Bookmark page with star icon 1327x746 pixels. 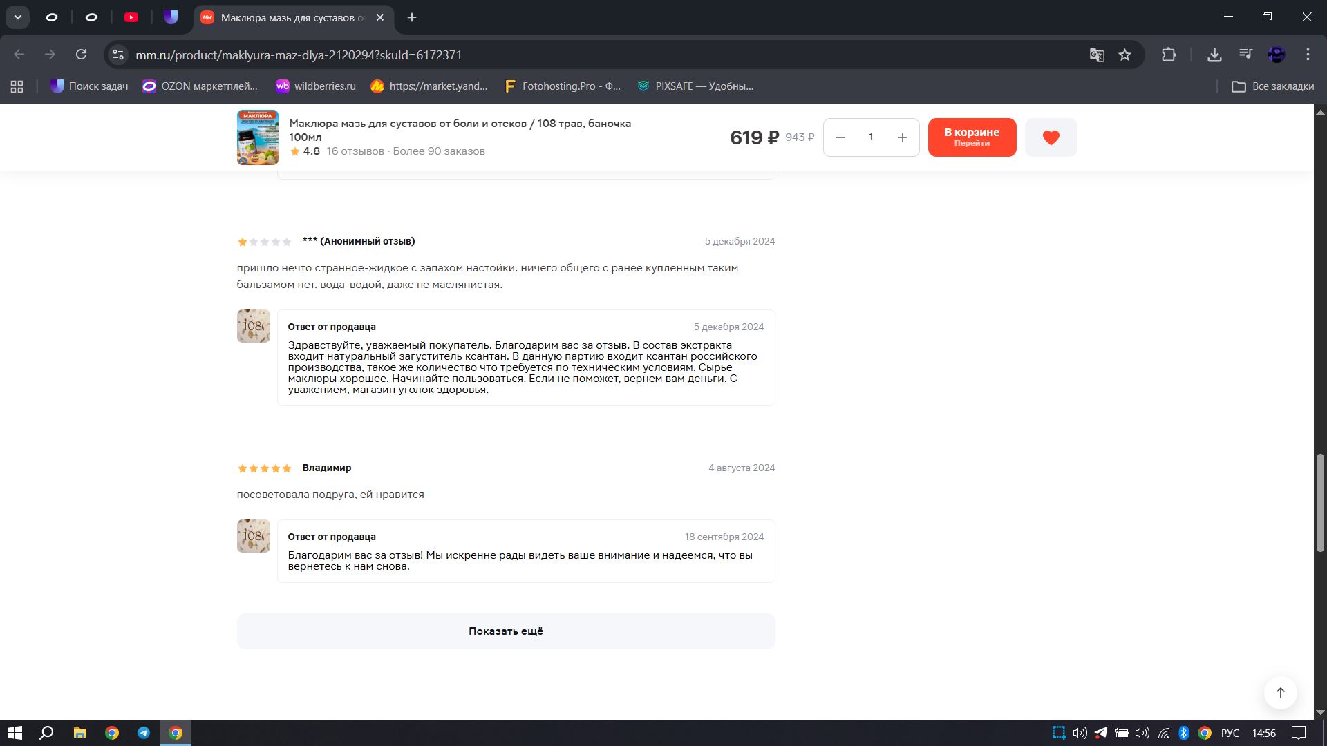(1125, 55)
